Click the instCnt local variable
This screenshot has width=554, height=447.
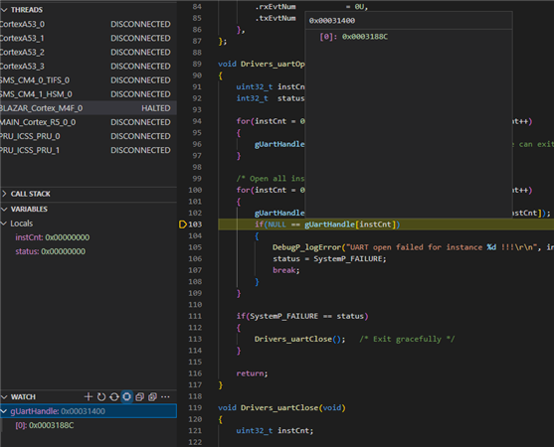coord(53,237)
